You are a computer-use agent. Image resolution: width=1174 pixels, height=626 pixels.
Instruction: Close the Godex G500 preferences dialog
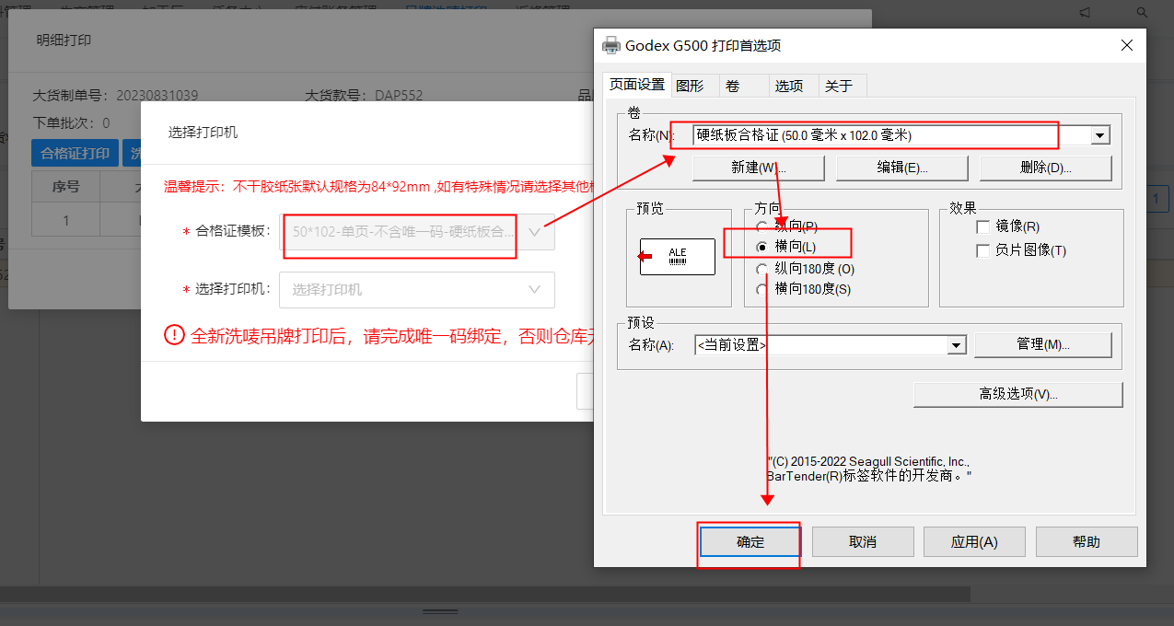(x=1126, y=45)
